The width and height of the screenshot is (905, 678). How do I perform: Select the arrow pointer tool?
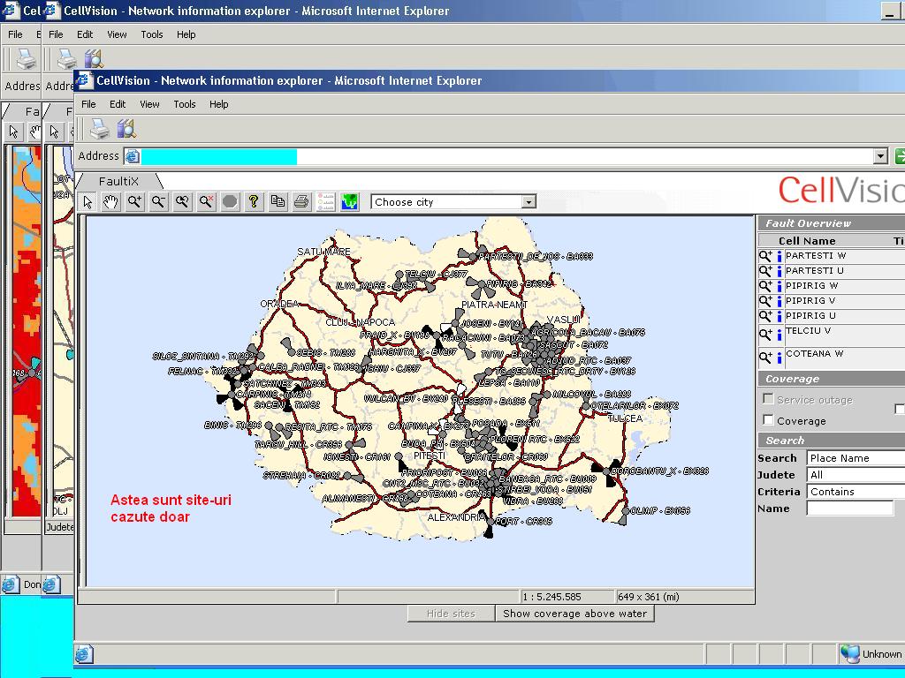pyautogui.click(x=87, y=202)
